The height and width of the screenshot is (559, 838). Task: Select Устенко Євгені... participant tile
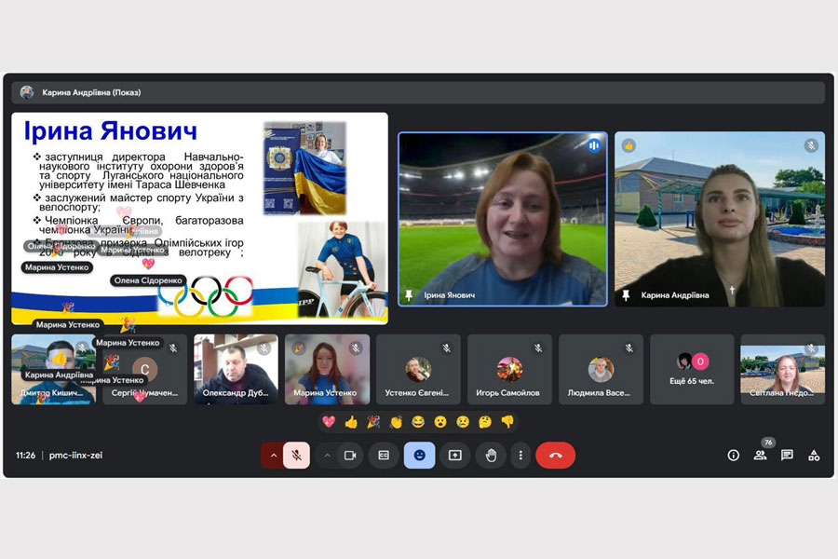tap(418, 369)
